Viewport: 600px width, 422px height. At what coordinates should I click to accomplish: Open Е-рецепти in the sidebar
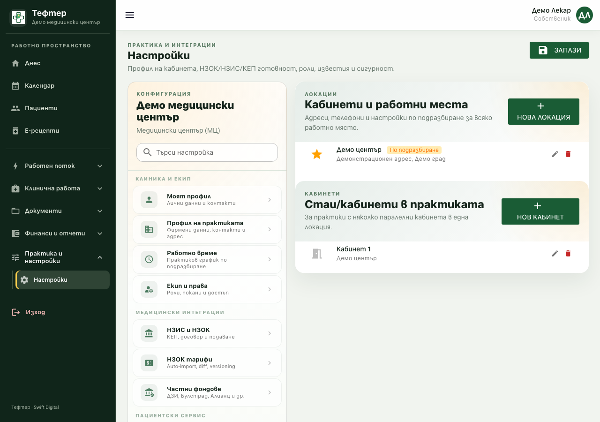click(58, 131)
